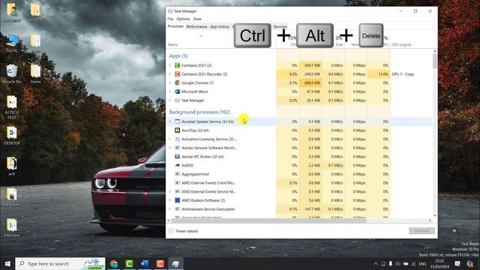Switch to the App history tab
This screenshot has height=270, width=480.
220,27
